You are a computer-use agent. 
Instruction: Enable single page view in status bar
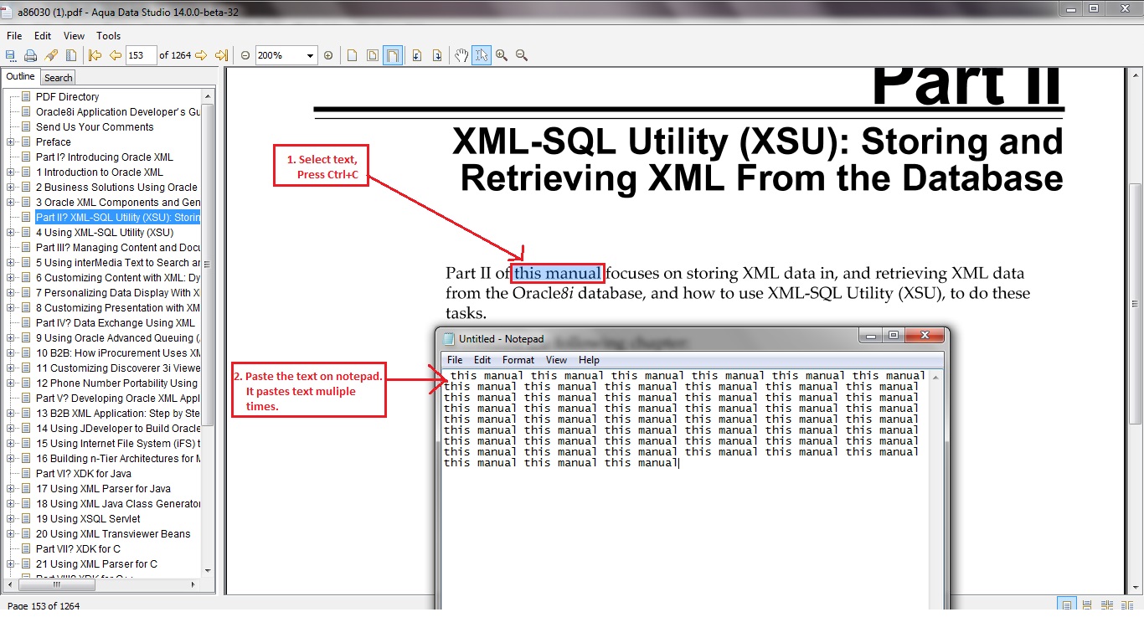pyautogui.click(x=1067, y=605)
